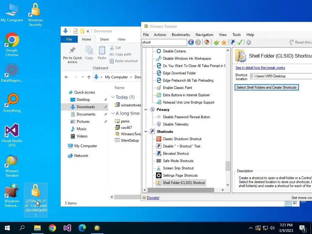Open the Actions menu
312x234 pixels.
pos(160,35)
